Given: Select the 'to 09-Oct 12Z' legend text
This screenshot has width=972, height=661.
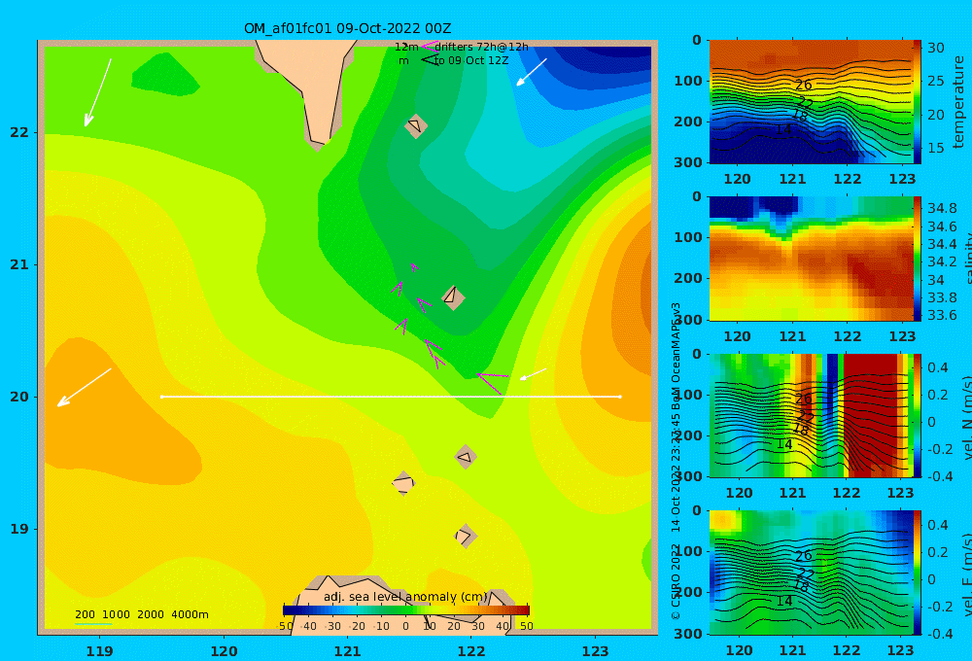Looking at the screenshot, I should tap(471, 61).
